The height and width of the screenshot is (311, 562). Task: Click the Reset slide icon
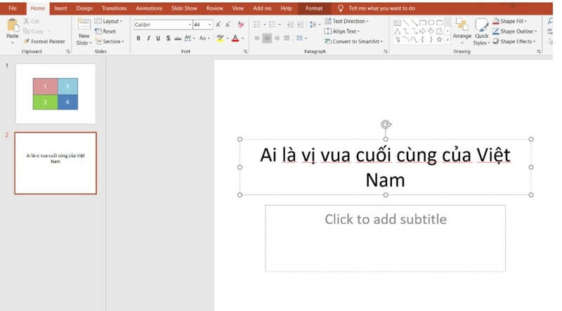pos(98,32)
